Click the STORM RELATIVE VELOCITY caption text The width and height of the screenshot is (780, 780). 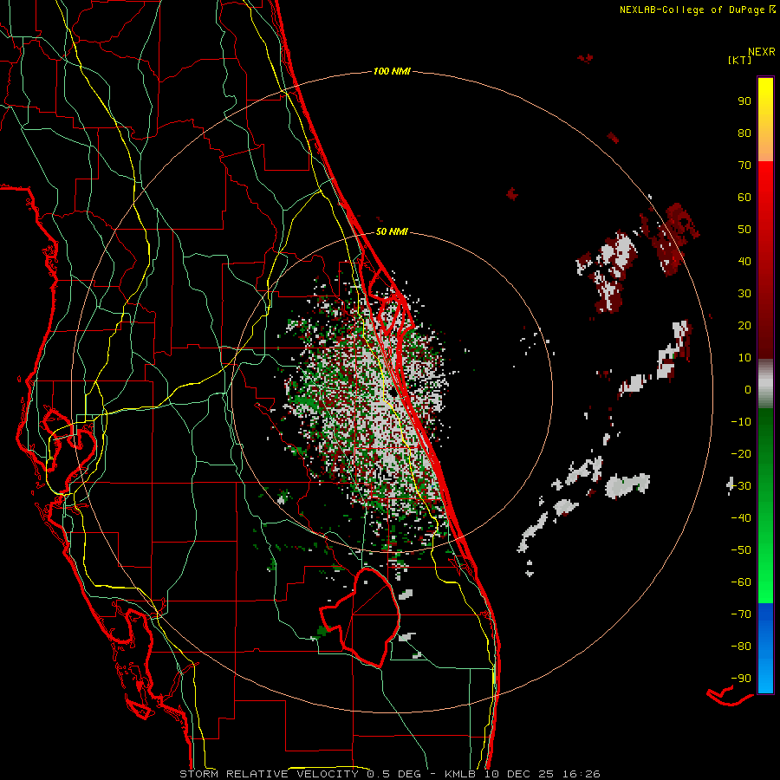tap(269, 774)
